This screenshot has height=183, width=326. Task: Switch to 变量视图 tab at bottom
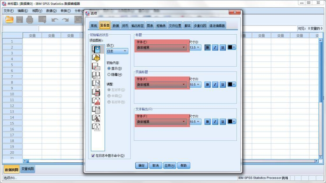click(28, 169)
